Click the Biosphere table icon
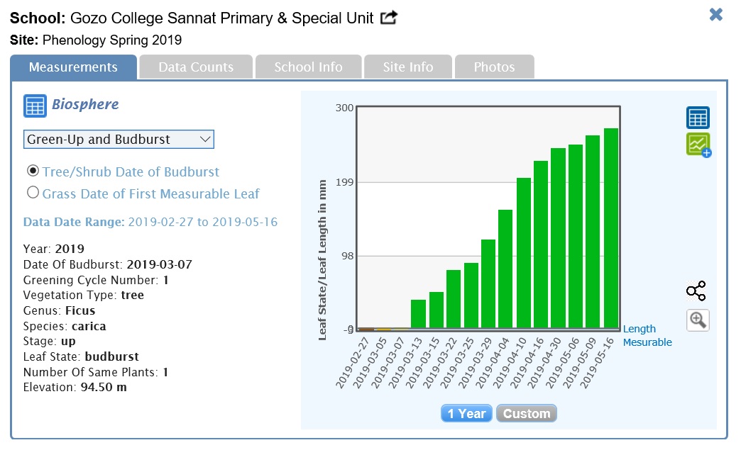The width and height of the screenshot is (741, 450). [x=35, y=106]
